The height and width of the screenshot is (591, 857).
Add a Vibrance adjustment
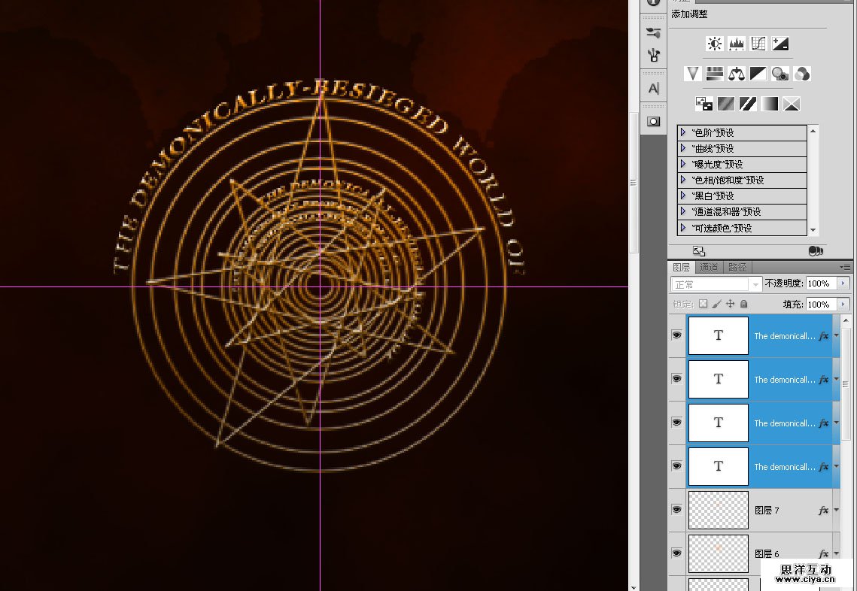[x=693, y=74]
